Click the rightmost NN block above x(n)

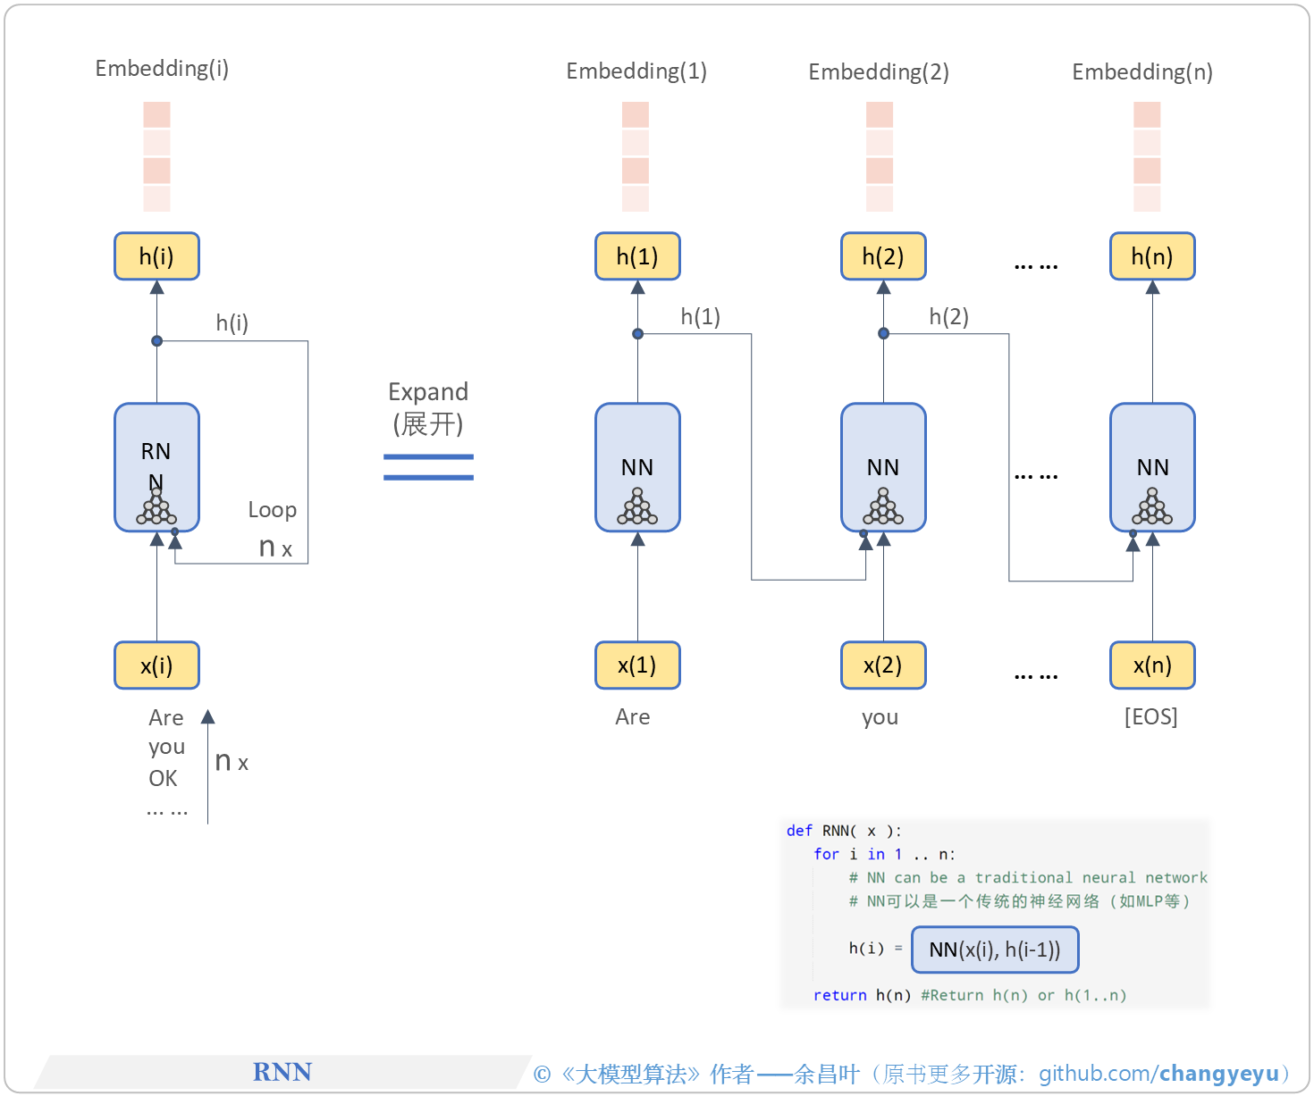(x=1152, y=467)
